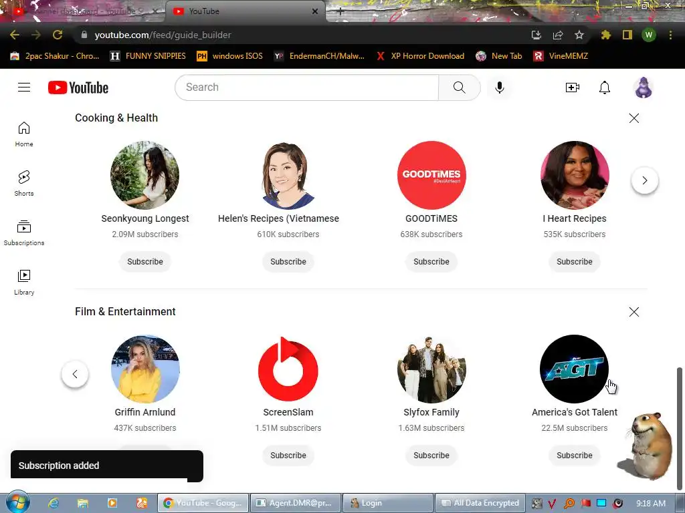The image size is (685, 513).
Task: Switch to Agent.DMR taskbar window
Action: 295,503
